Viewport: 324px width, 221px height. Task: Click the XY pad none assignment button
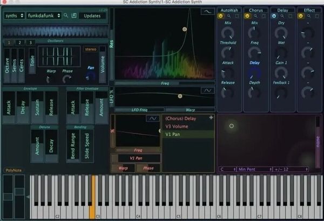pyautogui.click(x=318, y=142)
